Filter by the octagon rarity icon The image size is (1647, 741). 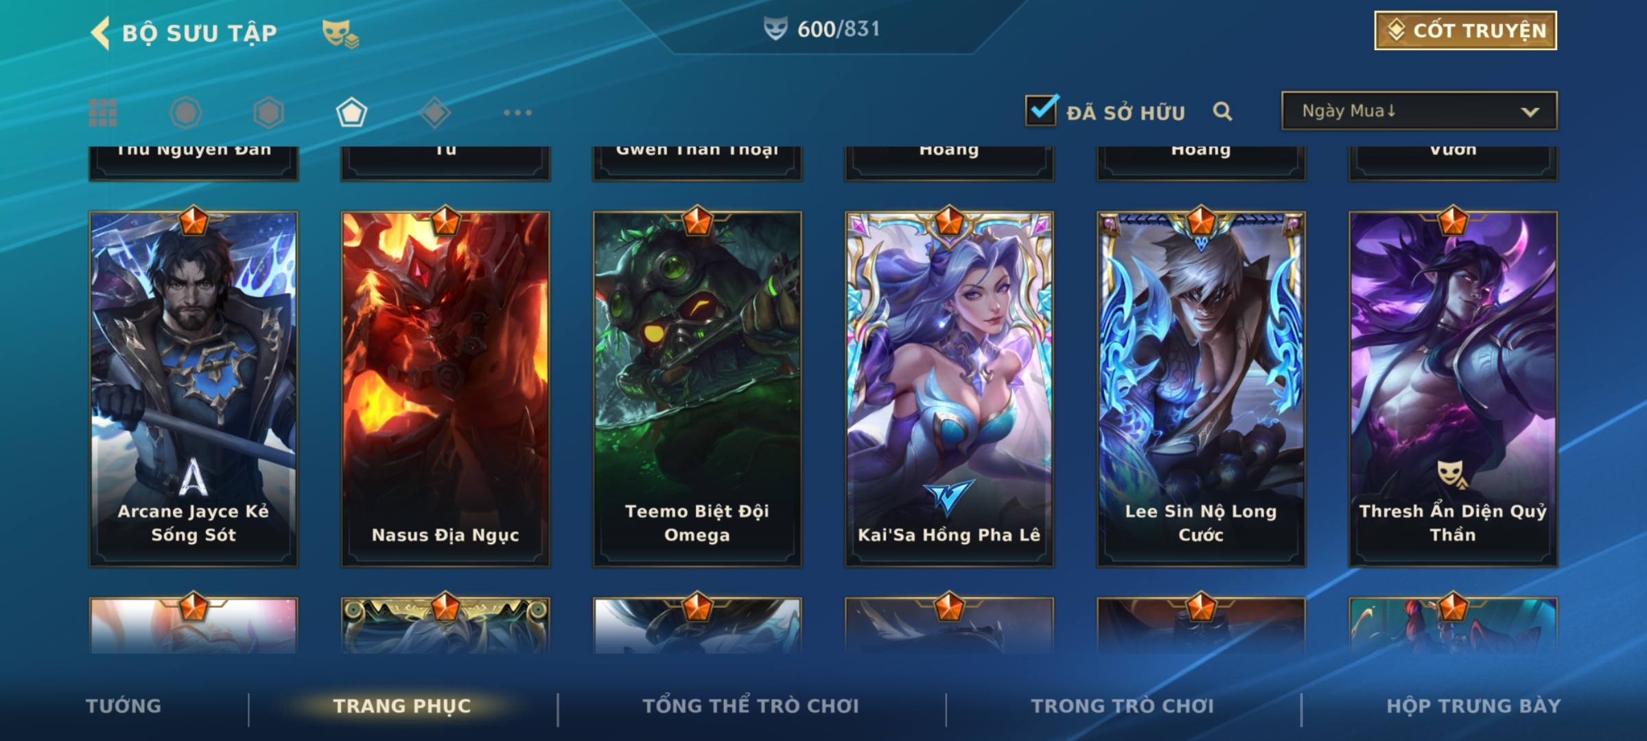pos(185,113)
